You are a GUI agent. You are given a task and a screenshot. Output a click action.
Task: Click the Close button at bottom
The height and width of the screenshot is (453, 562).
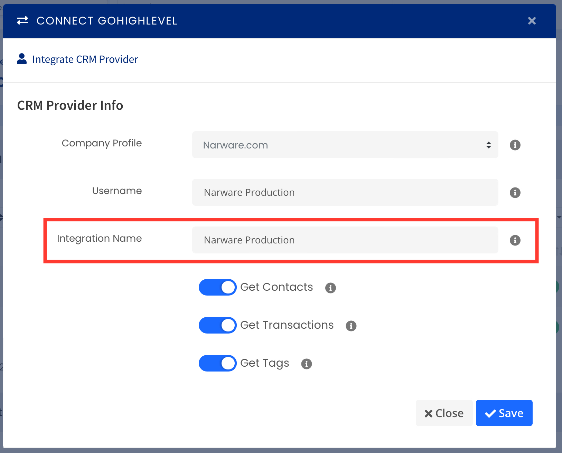click(x=444, y=413)
